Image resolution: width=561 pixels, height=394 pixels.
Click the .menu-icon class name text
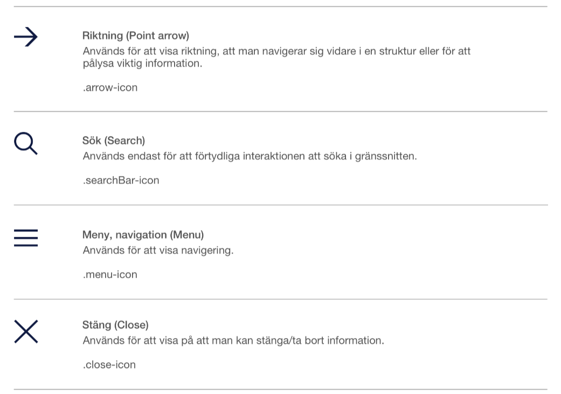pyautogui.click(x=110, y=275)
